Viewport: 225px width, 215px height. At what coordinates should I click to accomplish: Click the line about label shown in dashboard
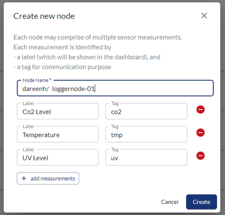tap(87, 57)
